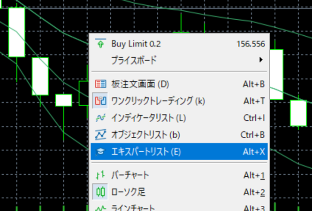The height and width of the screenshot is (211, 312).
Task: Select the ローソク足 candlestick chart mode
Action: tap(128, 192)
